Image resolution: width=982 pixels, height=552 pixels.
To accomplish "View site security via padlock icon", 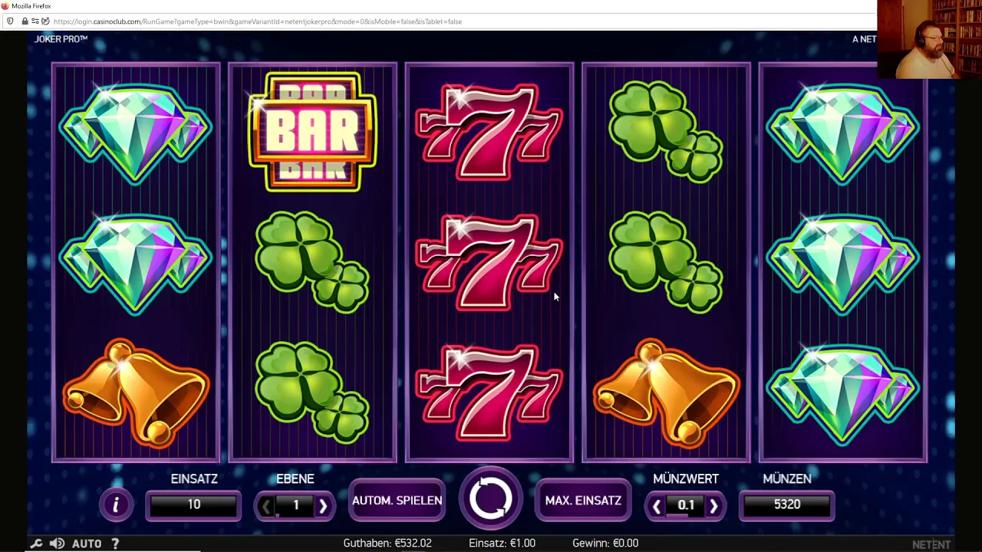I will coord(25,21).
